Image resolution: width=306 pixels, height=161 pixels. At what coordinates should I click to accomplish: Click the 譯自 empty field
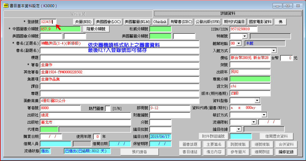[x=119, y=86]
